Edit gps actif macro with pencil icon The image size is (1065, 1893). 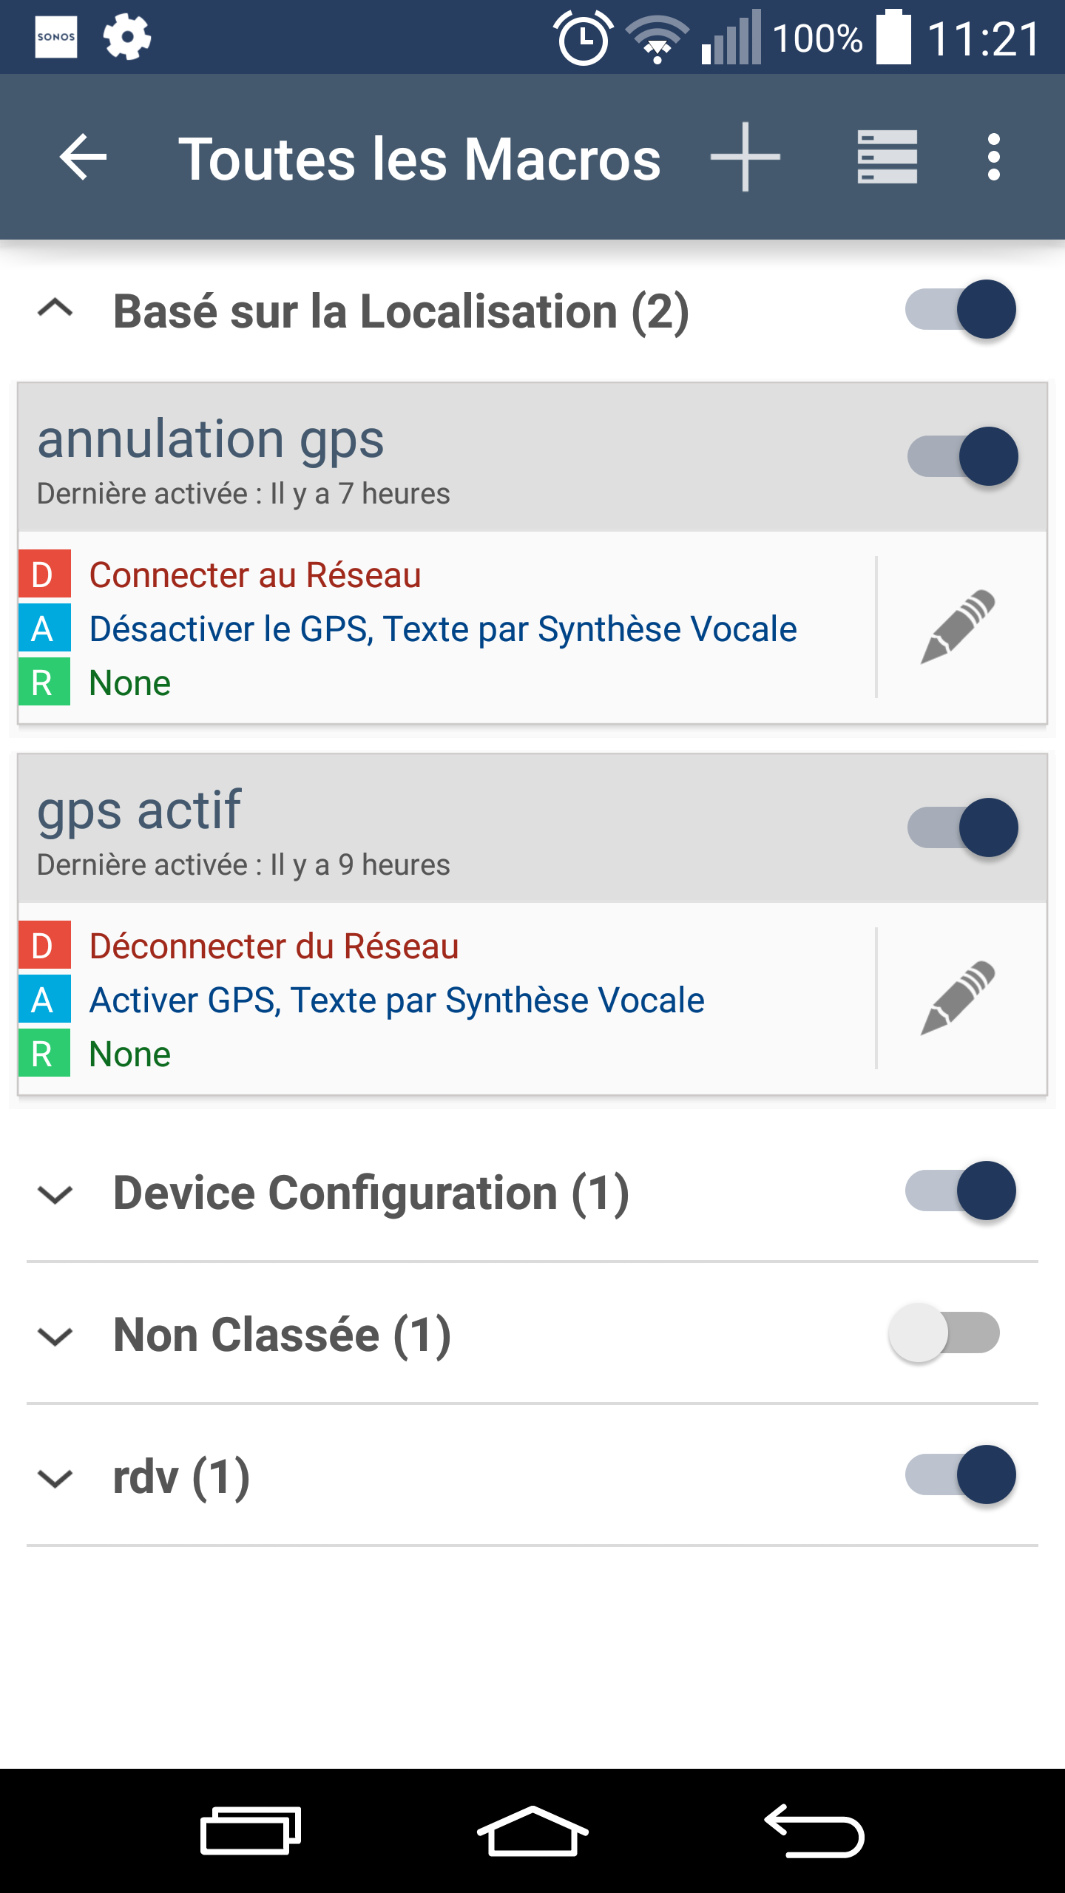[x=958, y=998]
